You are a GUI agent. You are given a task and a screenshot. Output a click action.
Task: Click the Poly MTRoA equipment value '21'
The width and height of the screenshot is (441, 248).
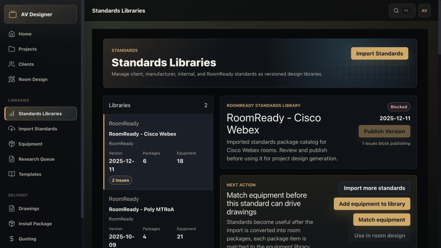click(x=180, y=237)
